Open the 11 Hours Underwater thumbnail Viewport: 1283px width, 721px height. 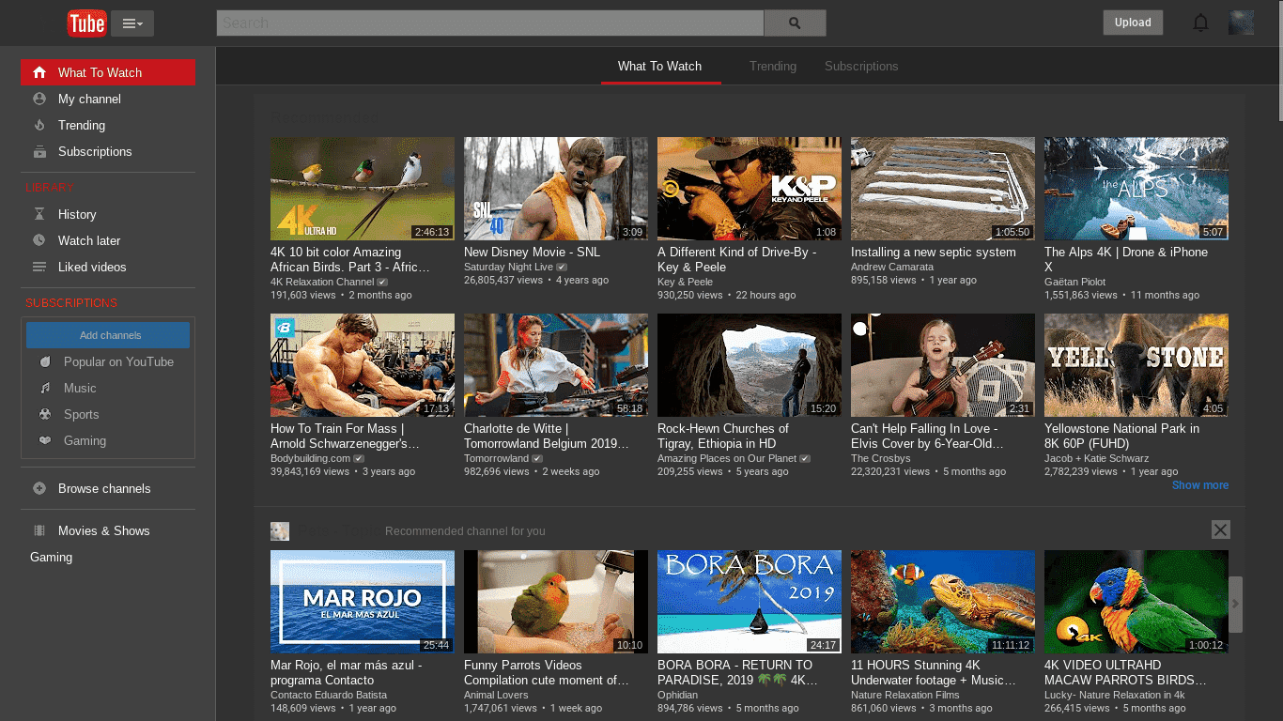click(943, 602)
